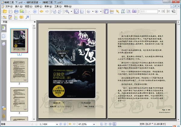Viewport: 181px width, 127px height.
Task: Open the 文件 (File) menu
Action: (x=8, y=6)
